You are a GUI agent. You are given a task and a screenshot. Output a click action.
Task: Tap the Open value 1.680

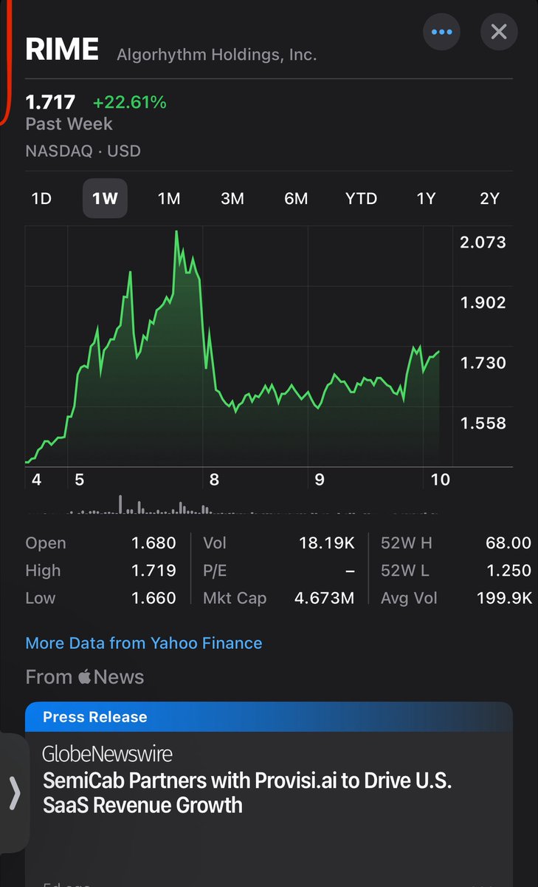154,543
